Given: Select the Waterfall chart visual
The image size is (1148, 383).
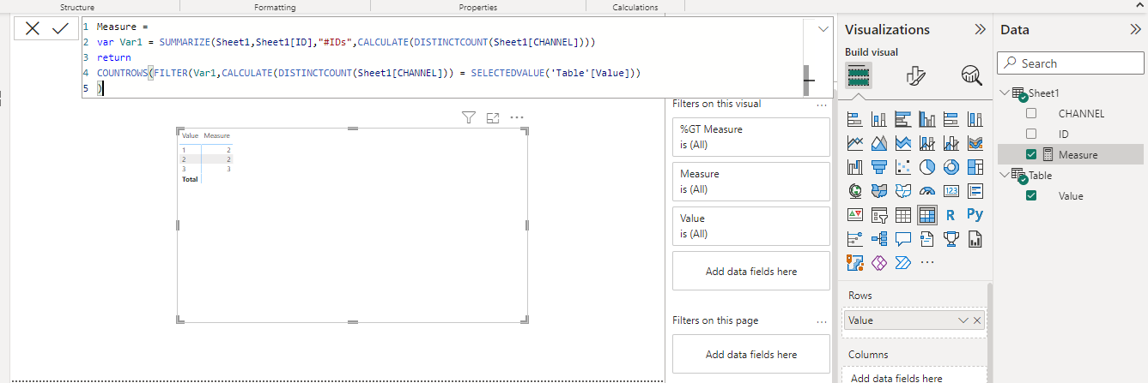Looking at the screenshot, I should click(855, 167).
